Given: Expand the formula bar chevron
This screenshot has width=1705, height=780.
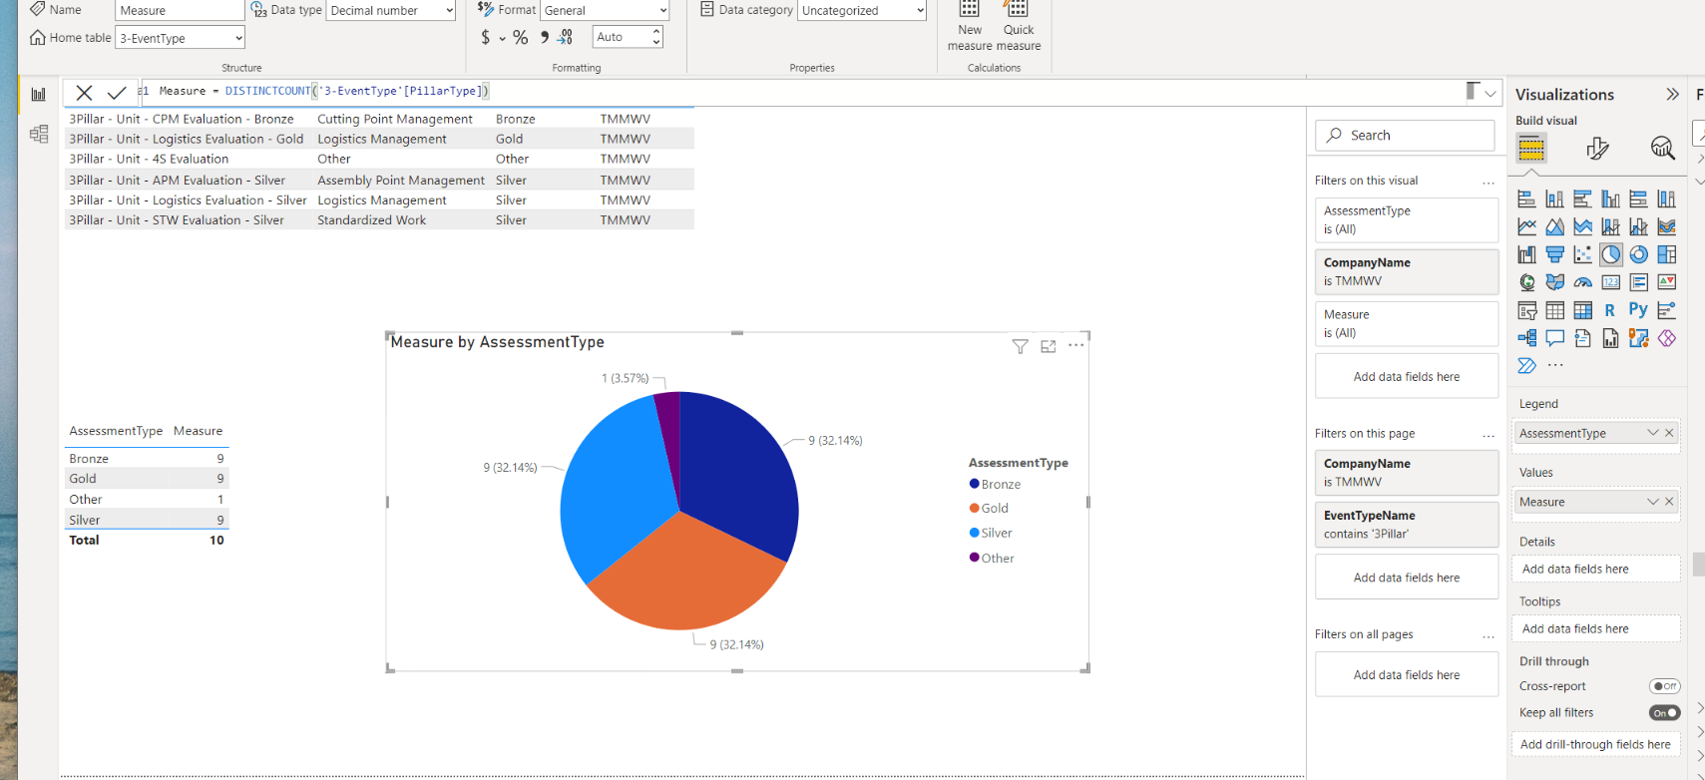Looking at the screenshot, I should pyautogui.click(x=1491, y=93).
